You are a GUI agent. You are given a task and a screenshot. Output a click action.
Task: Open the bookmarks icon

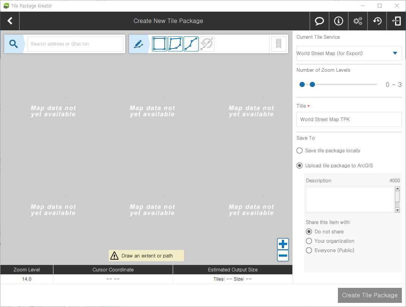[x=278, y=44]
